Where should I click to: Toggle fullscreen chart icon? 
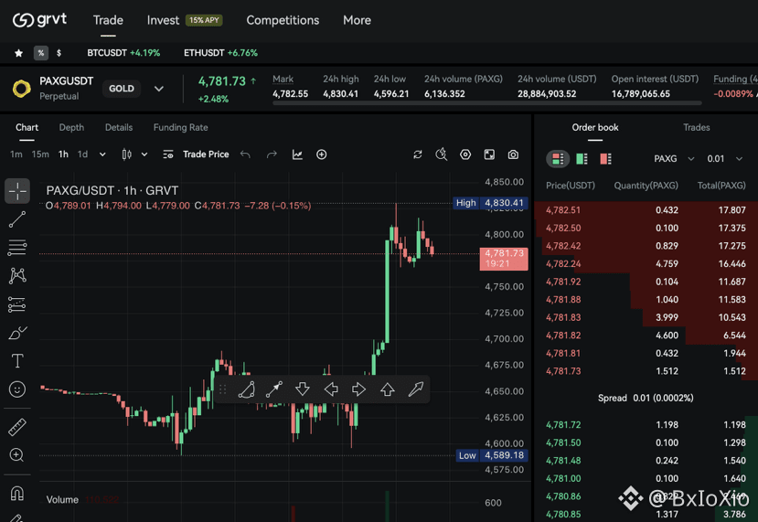pyautogui.click(x=489, y=154)
